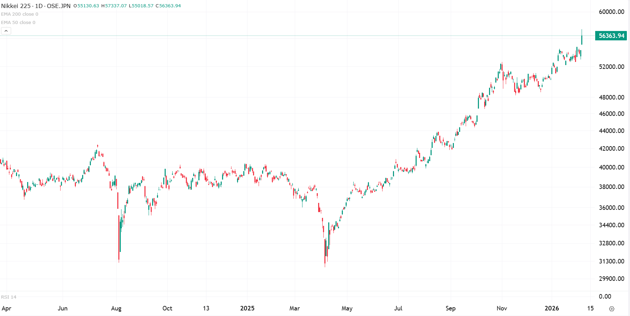The height and width of the screenshot is (316, 630).
Task: Click the Low value 55018.57 in legend
Action: point(142,6)
